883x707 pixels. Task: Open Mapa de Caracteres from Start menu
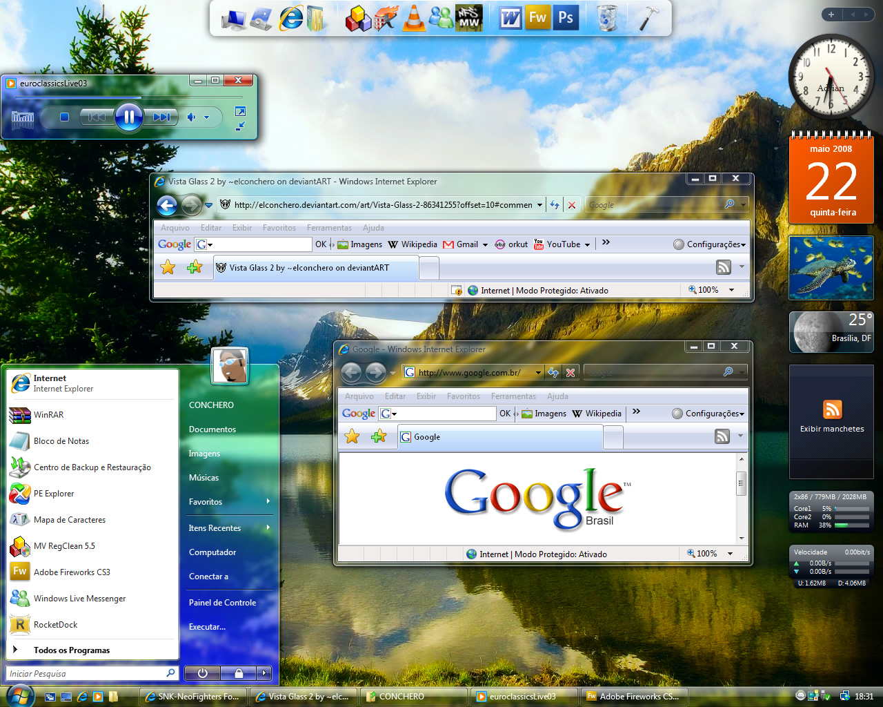[92, 520]
